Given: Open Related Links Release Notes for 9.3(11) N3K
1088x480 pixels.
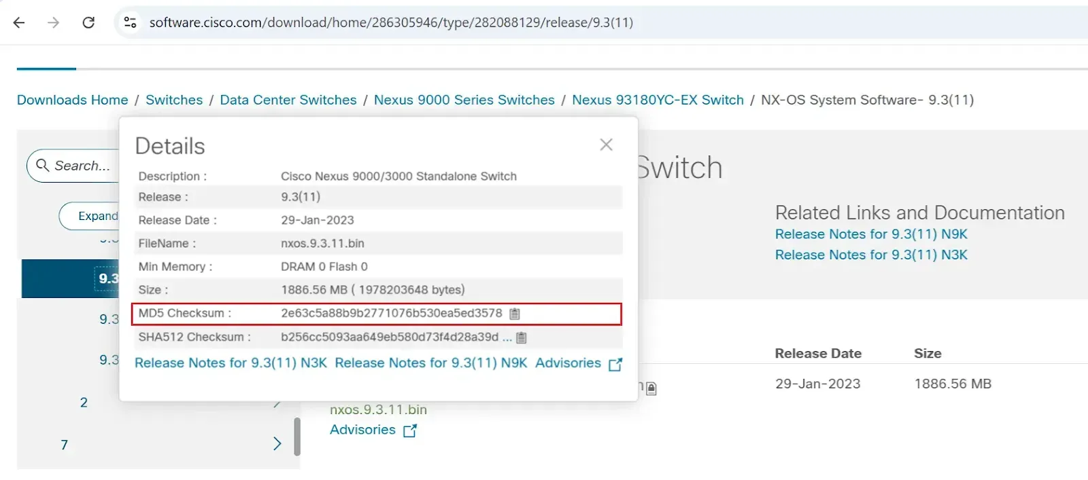Looking at the screenshot, I should click(x=871, y=255).
